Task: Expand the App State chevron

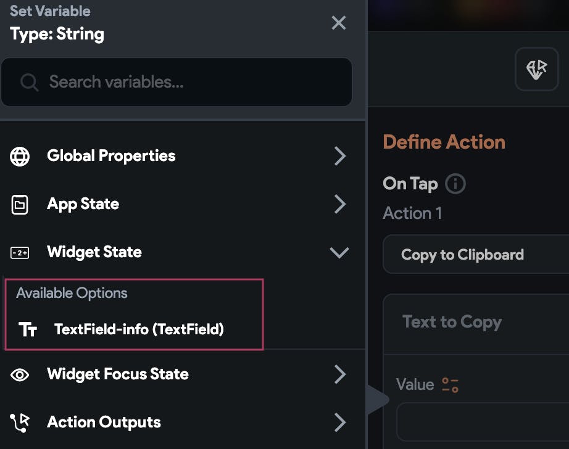Action: coord(339,204)
